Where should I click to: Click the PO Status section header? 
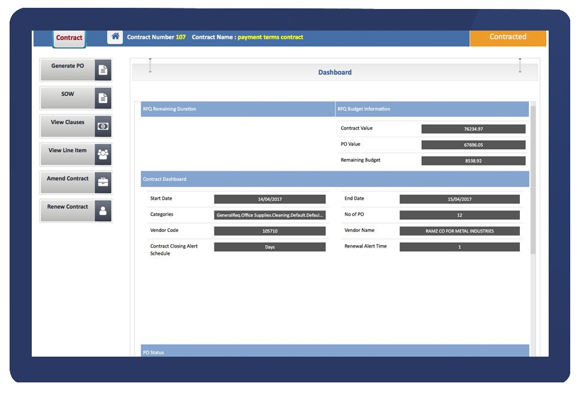pyautogui.click(x=331, y=352)
